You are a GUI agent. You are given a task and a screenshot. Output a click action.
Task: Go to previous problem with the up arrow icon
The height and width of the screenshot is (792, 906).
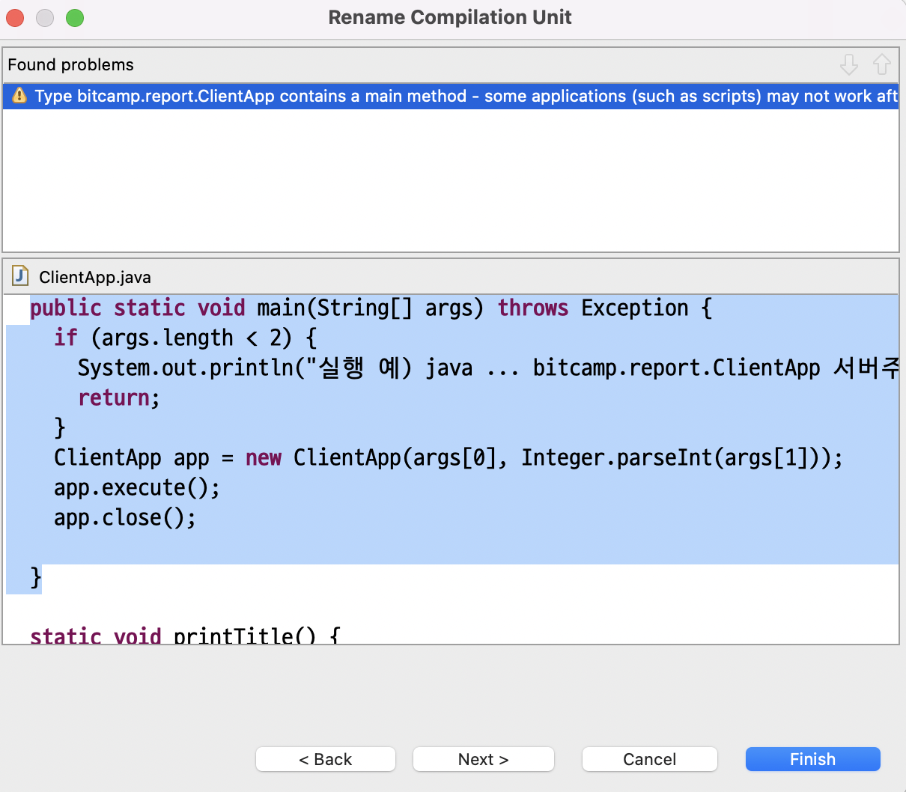(x=881, y=65)
